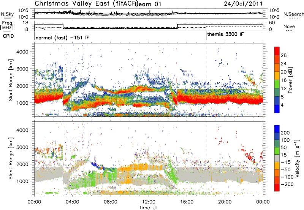Viewport: 304px width, 210px height.
Task: Click the '28' power colorbar label
Action: click(x=283, y=55)
